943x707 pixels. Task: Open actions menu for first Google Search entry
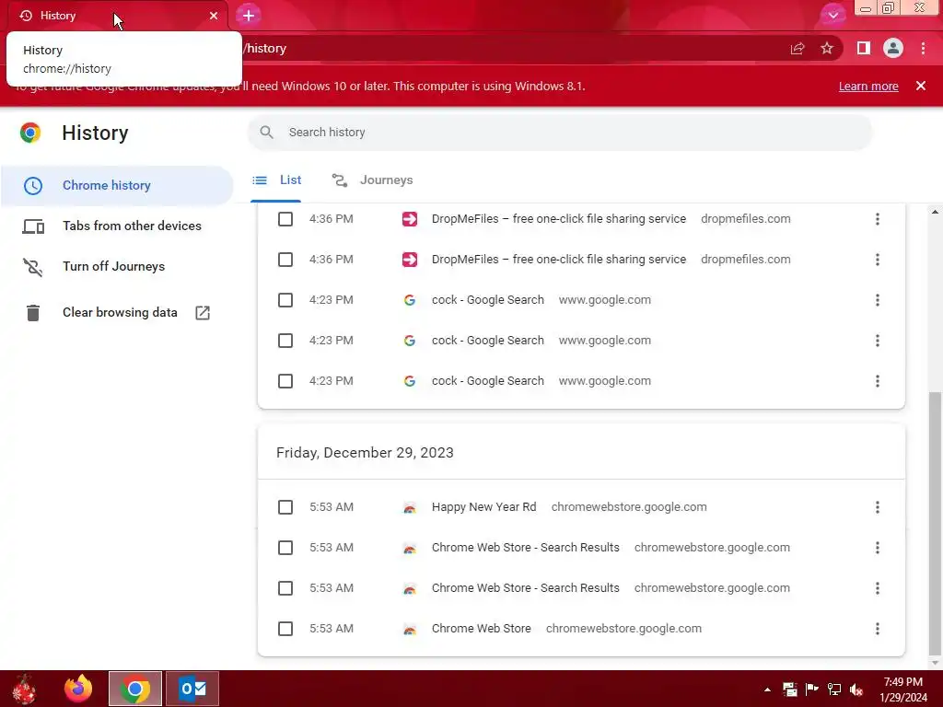point(878,300)
